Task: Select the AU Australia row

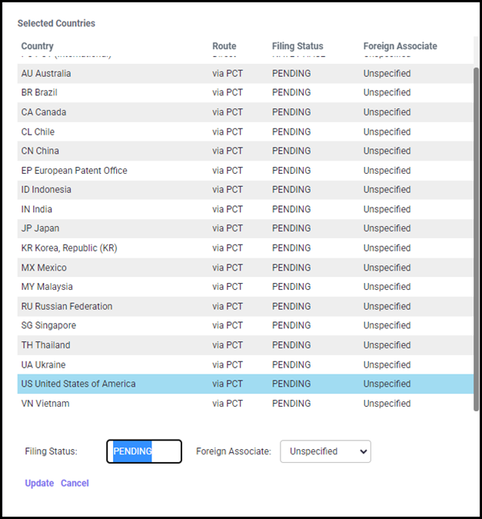Action: coord(46,74)
